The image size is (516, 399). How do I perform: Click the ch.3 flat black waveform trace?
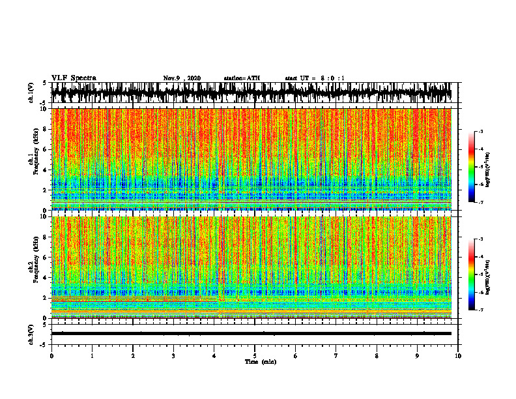pyautogui.click(x=251, y=334)
